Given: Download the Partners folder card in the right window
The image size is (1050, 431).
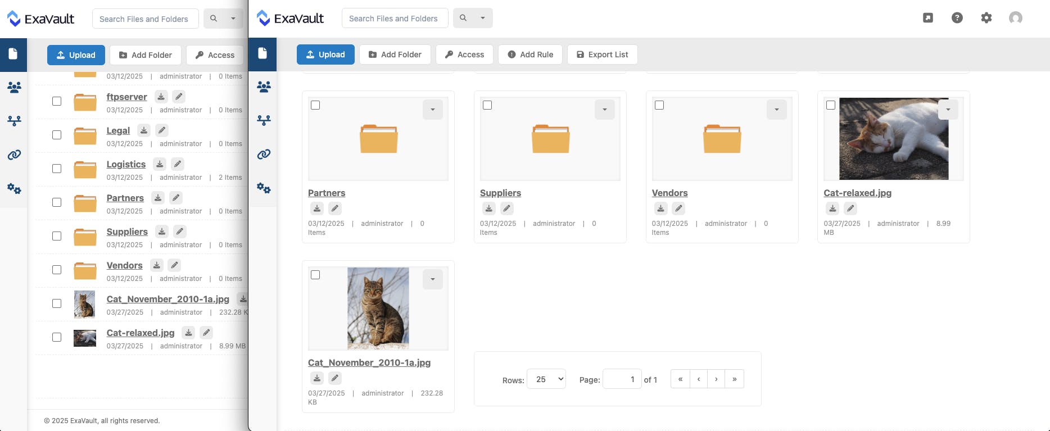Looking at the screenshot, I should coord(317,208).
